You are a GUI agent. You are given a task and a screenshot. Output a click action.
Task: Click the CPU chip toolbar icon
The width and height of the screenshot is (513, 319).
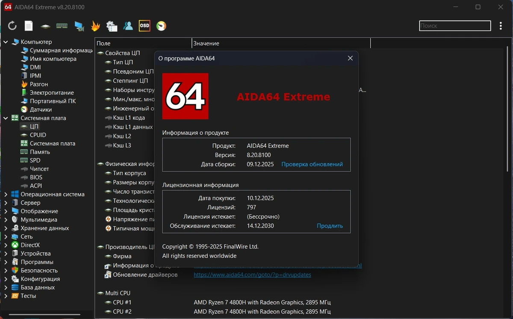[x=45, y=26]
